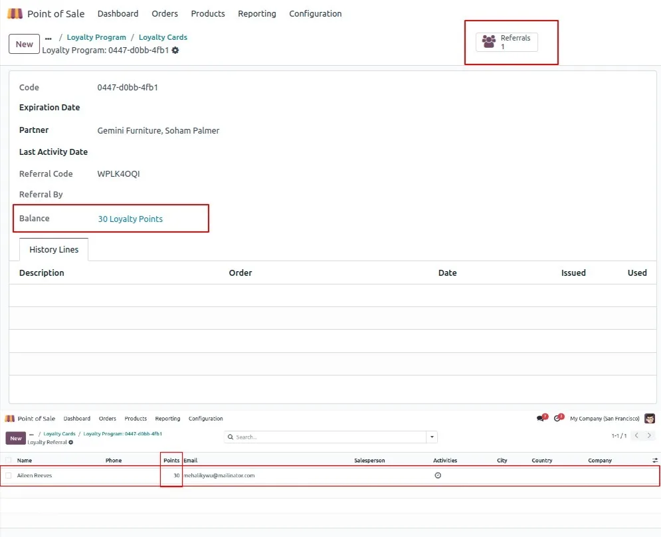Viewport: 661px width, 537px height.
Task: Open Products menu in the lower window
Action: (x=136, y=419)
